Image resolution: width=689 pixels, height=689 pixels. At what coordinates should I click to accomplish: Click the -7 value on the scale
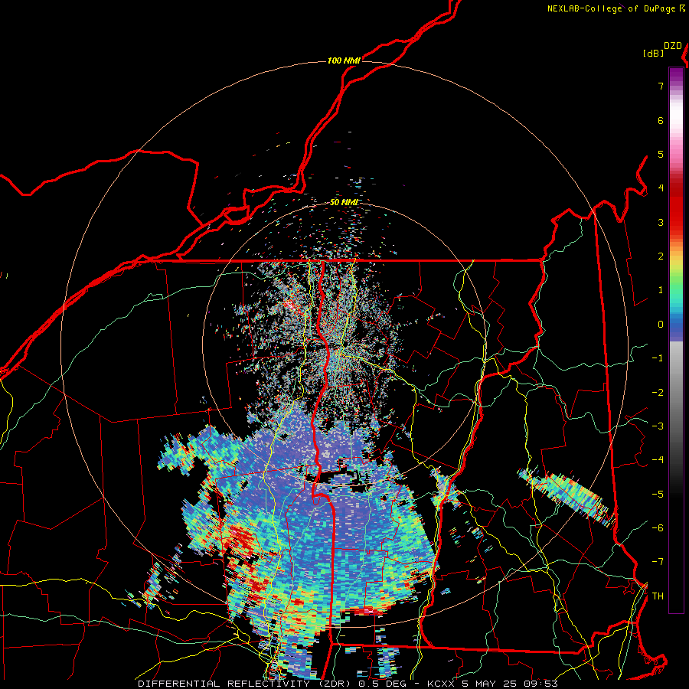(658, 562)
